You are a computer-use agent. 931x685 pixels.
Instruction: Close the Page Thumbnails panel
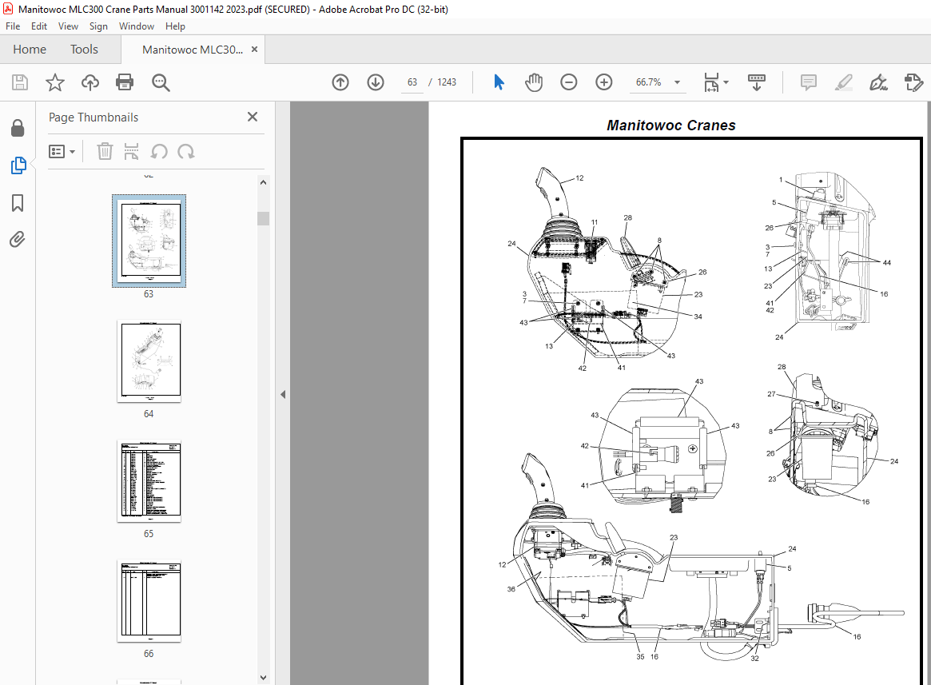point(253,117)
